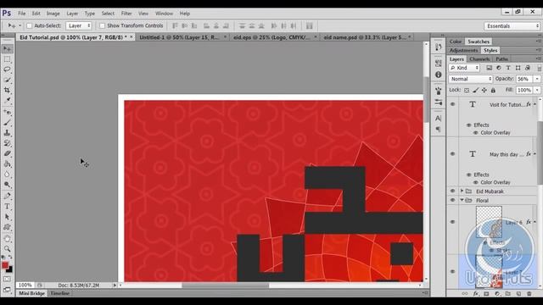Hide the 'Visit for Tutori...' text layer
The height and width of the screenshot is (305, 543).
pyautogui.click(x=452, y=104)
